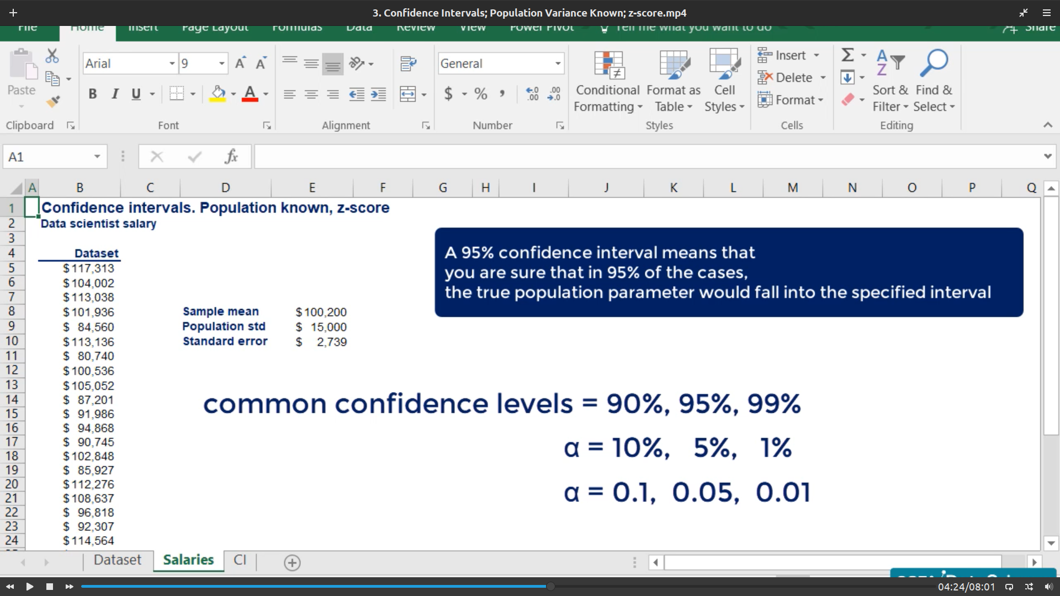1060x596 pixels.
Task: Toggle bold formatting
Action: pos(93,94)
